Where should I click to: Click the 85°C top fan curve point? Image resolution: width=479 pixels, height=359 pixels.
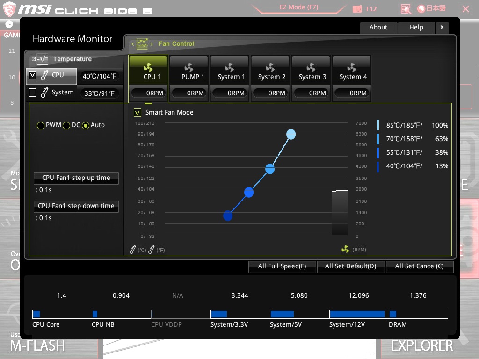(291, 134)
